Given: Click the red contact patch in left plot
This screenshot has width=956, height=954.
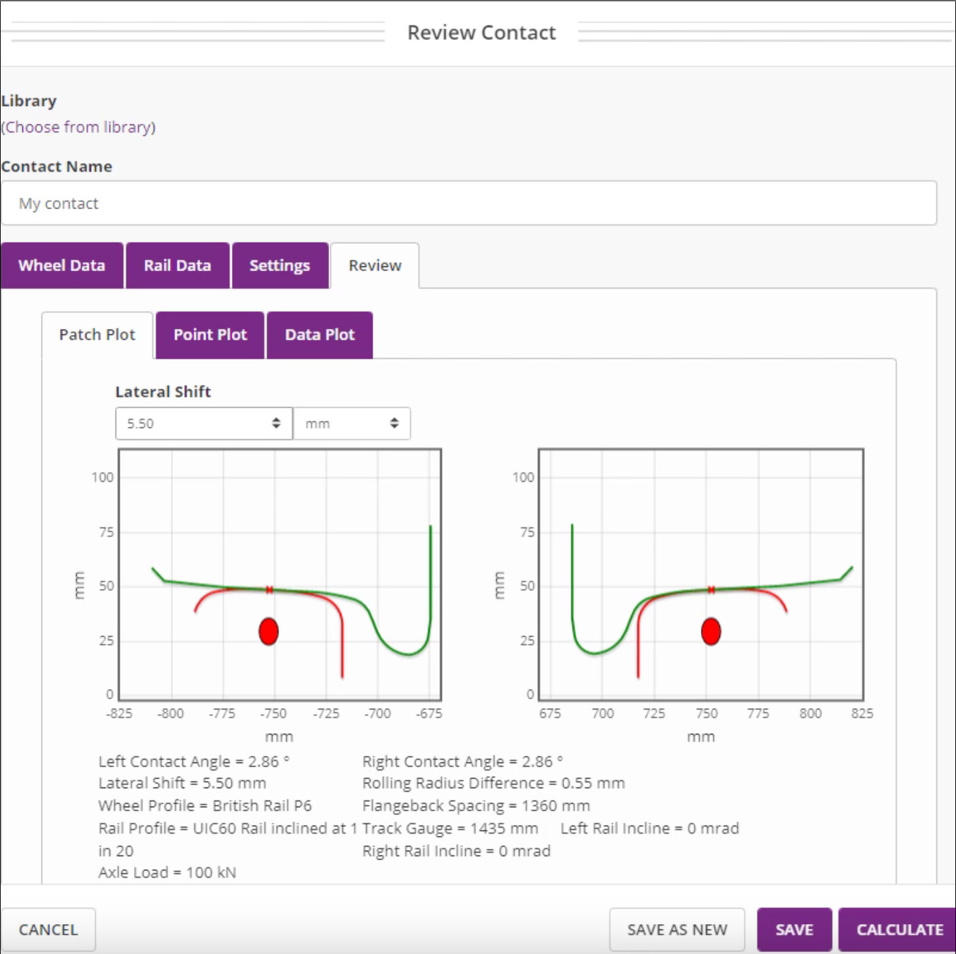Looking at the screenshot, I should pyautogui.click(x=269, y=631).
